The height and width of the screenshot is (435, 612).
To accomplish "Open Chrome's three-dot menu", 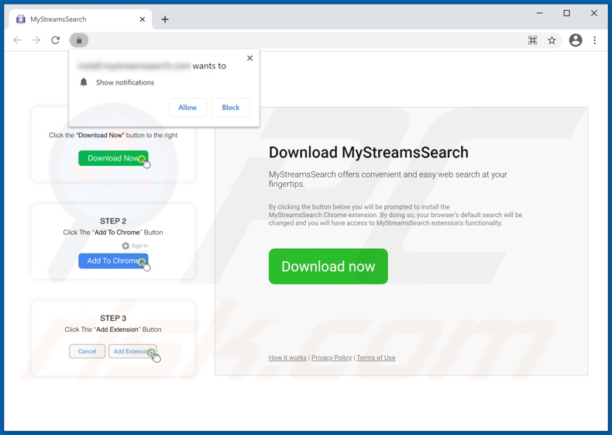I will pyautogui.click(x=595, y=40).
